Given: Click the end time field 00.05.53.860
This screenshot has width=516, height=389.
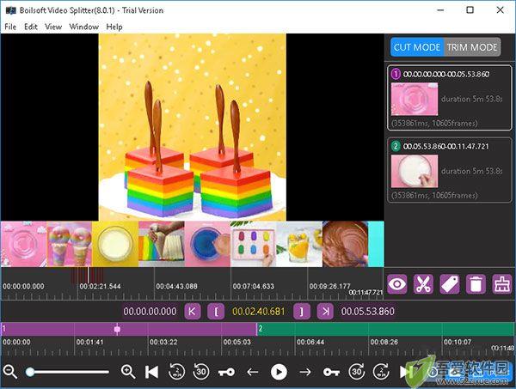Looking at the screenshot, I should [x=367, y=311].
